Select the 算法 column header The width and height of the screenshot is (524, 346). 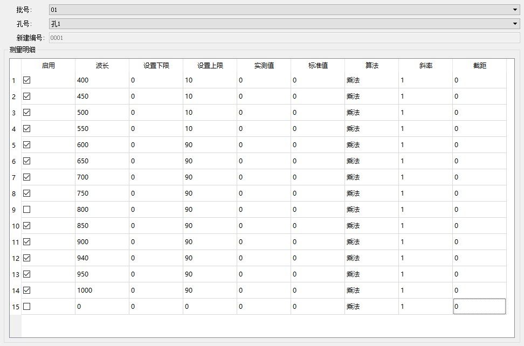[x=371, y=65]
